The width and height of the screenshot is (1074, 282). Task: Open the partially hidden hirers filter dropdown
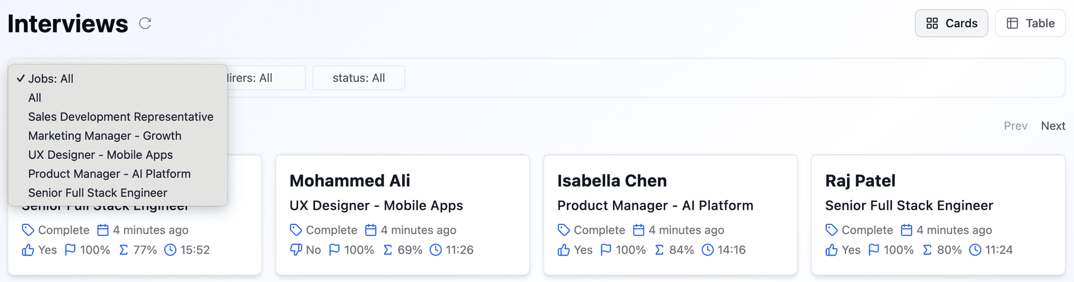(x=263, y=78)
